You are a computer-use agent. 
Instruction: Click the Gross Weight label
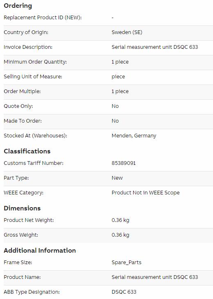(x=21, y=235)
